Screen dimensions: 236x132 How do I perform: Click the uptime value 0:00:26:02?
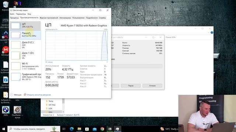52,85
